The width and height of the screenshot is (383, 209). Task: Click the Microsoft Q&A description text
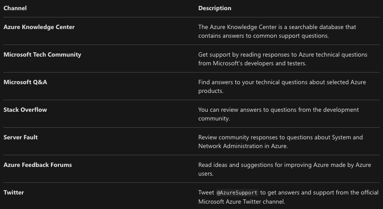click(282, 87)
